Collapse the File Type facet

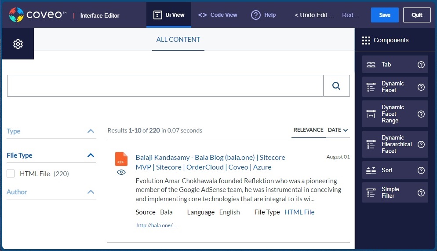pos(91,155)
